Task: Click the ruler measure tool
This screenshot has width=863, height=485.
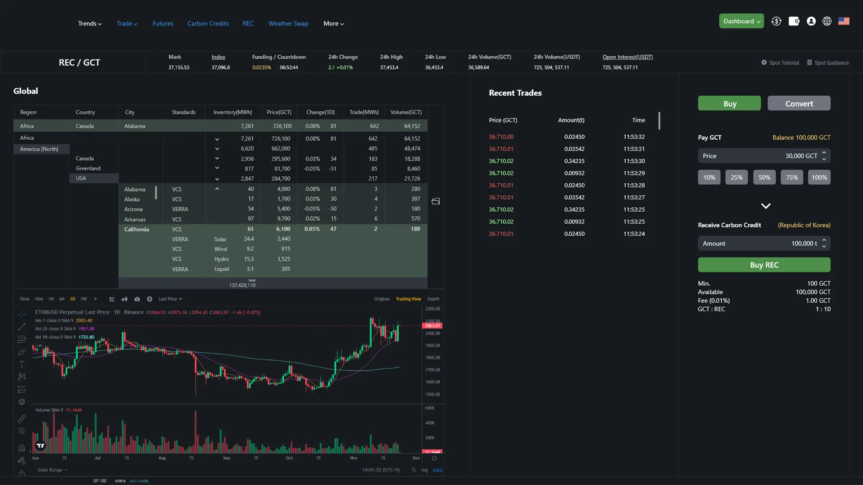Action: coord(22,419)
